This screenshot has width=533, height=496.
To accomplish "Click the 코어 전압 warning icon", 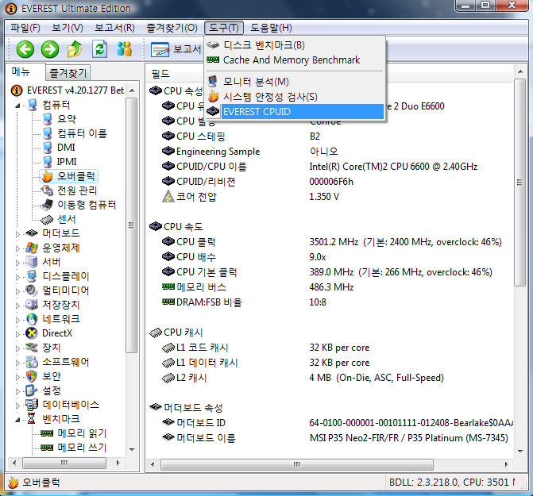I will point(168,197).
